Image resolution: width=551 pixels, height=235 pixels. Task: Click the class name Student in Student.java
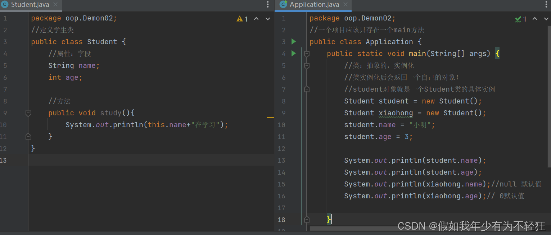pos(102,42)
